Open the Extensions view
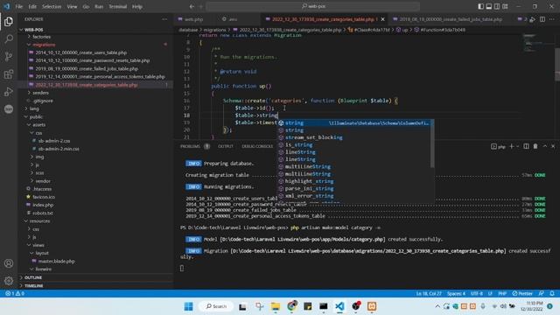This screenshot has width=560, height=315. point(9,73)
